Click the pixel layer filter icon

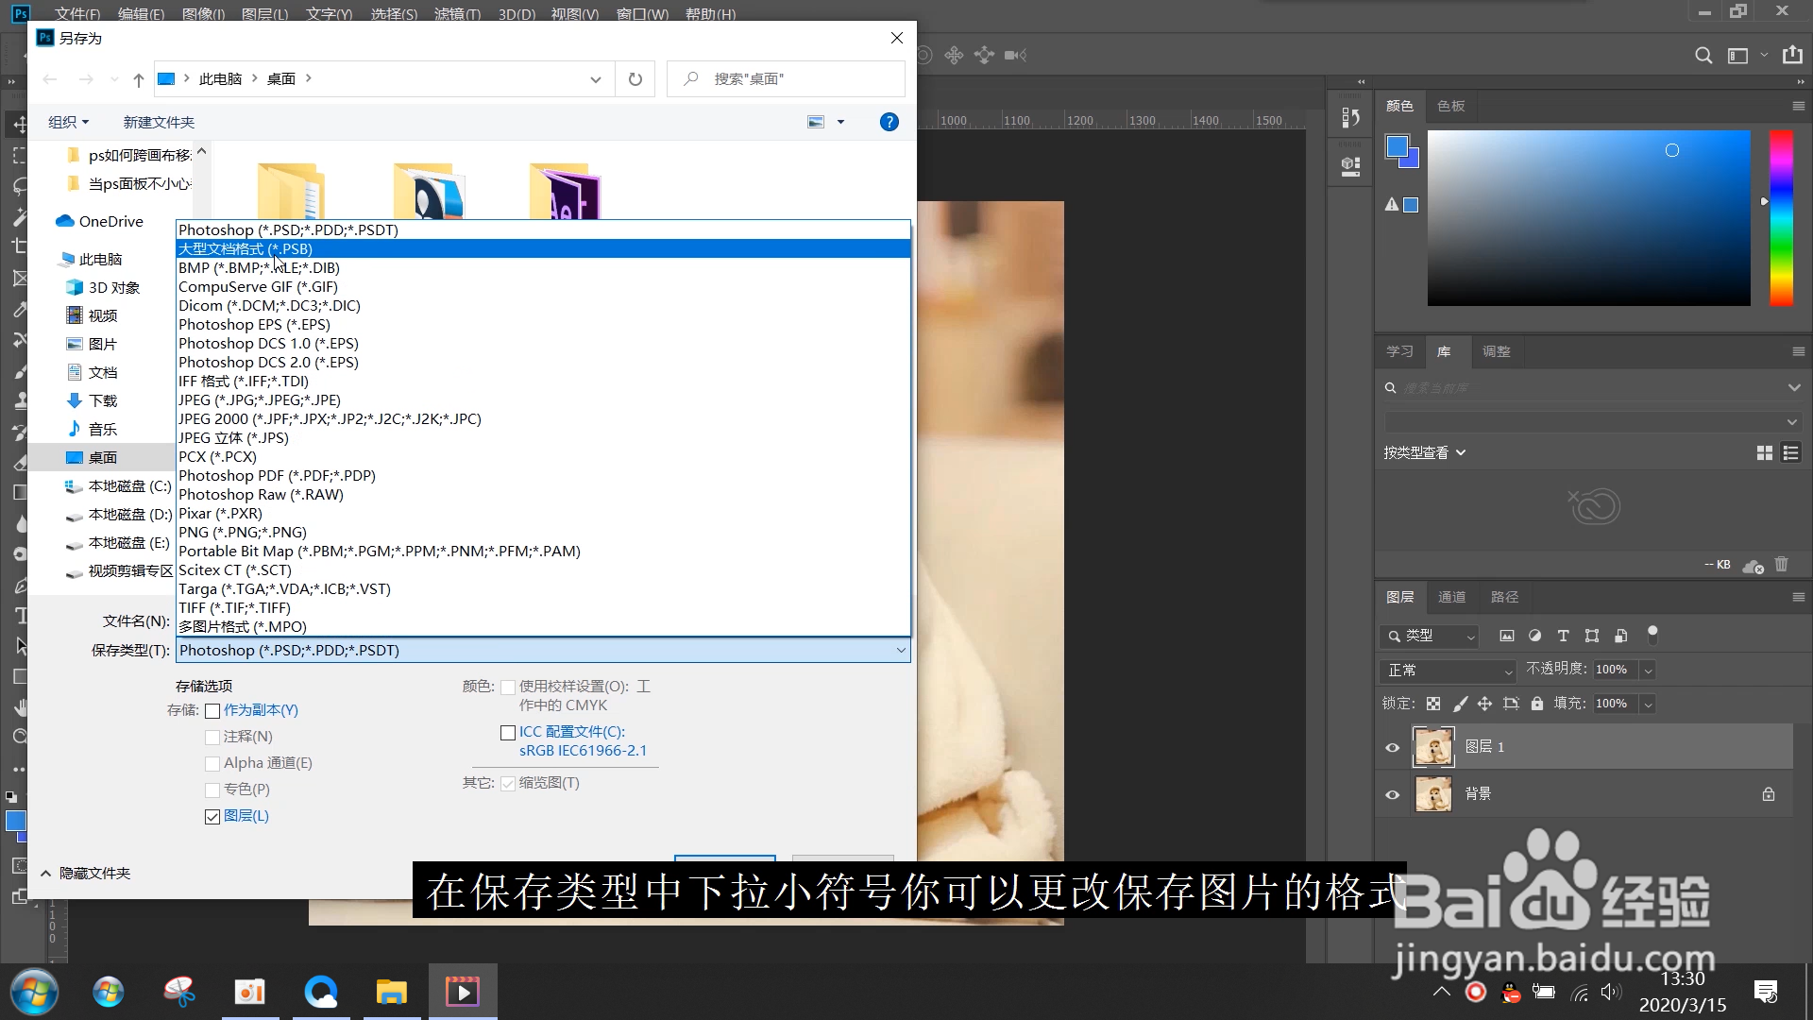[x=1506, y=636]
